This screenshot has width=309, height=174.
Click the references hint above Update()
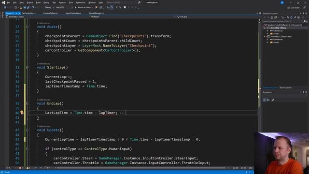[x=43, y=126]
